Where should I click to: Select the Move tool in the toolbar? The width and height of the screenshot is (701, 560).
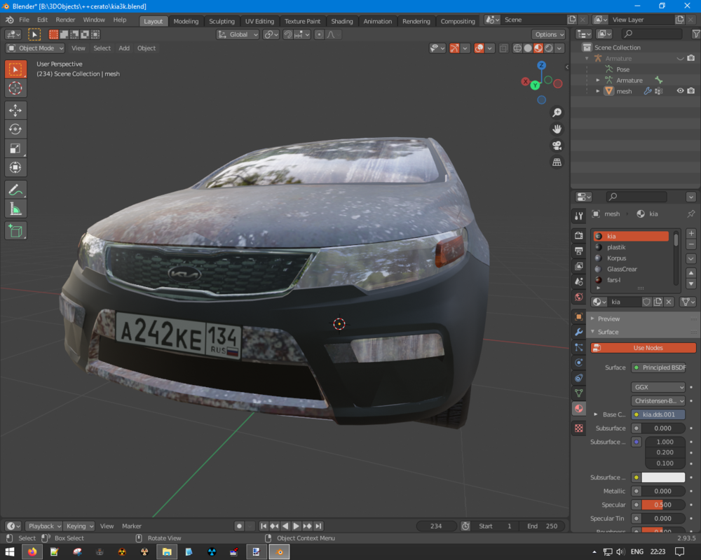click(x=15, y=111)
